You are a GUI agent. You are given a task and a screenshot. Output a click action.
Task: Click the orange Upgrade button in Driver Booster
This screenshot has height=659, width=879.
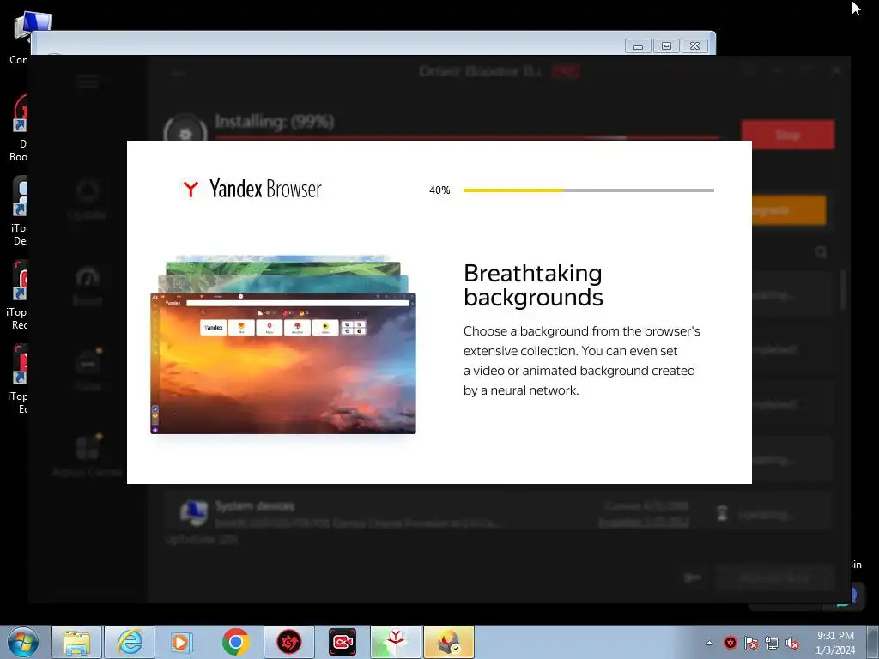(x=788, y=210)
